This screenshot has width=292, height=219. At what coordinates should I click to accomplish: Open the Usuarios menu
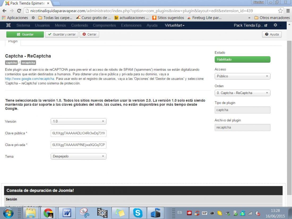(42, 25)
